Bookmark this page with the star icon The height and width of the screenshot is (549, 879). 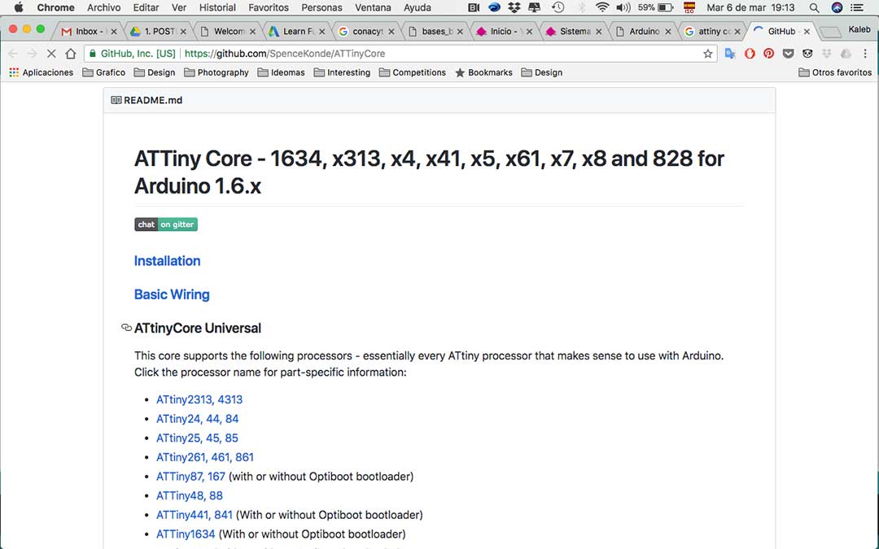pyautogui.click(x=708, y=54)
